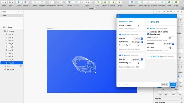
Task: Click Align top icon in inspector
Action: click(175, 11)
